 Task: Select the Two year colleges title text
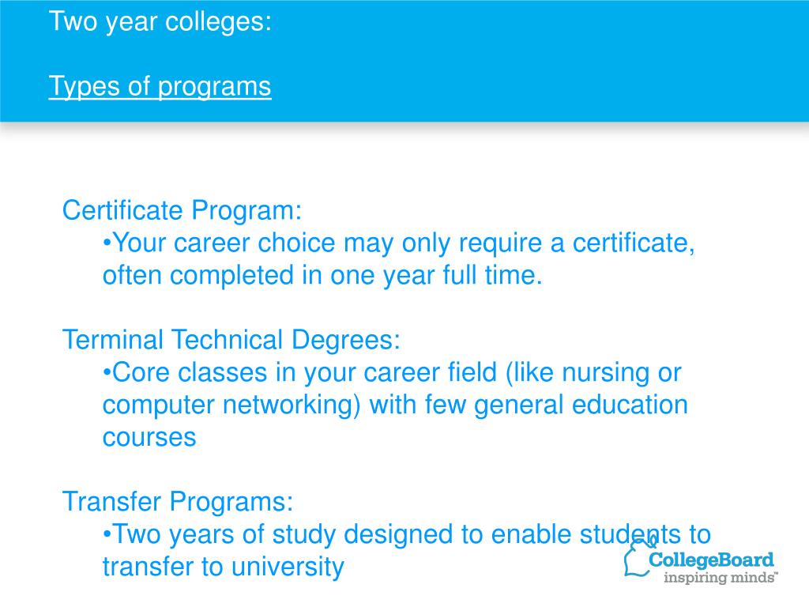pyautogui.click(x=160, y=21)
